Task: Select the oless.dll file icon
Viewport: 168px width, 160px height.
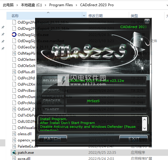Action: [x=14, y=134]
